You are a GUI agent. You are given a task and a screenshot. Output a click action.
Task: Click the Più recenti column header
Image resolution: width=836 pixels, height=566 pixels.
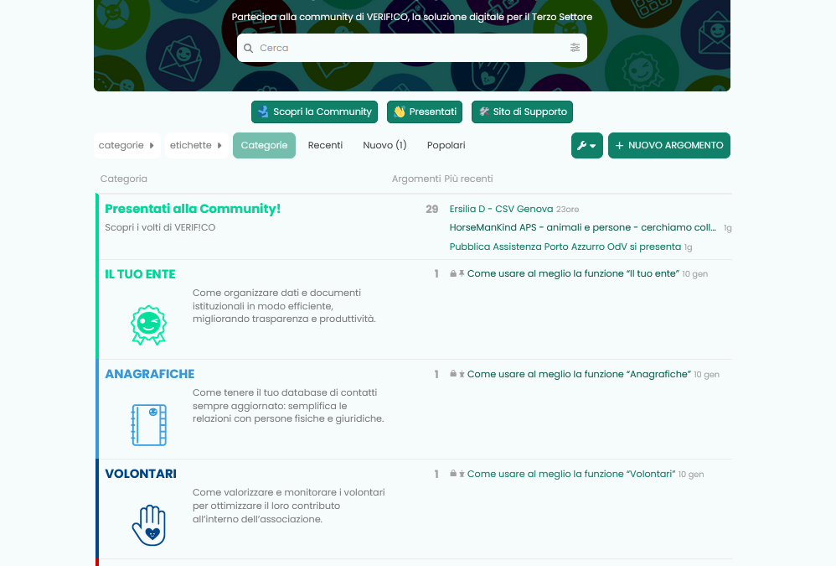468,179
